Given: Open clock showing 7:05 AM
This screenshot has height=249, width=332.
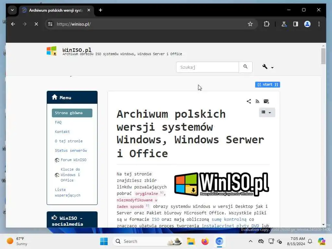Looking at the screenshot, I should (296, 241).
